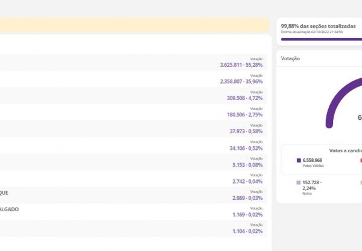Click the Votação panel heading
This screenshot has width=362, height=251.
tap(290, 58)
